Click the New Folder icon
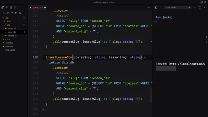Viewport: 208px width, 117px height. coord(12,13)
